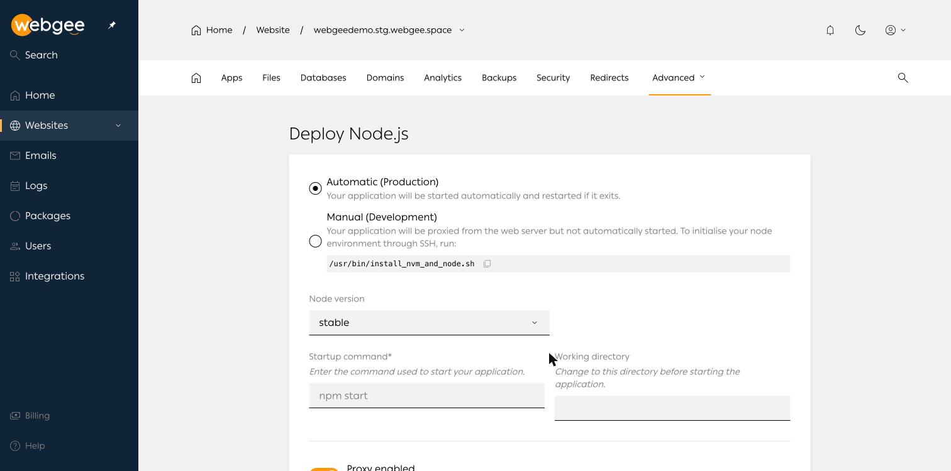
Task: Click the Logs icon in sidebar
Action: coord(15,186)
